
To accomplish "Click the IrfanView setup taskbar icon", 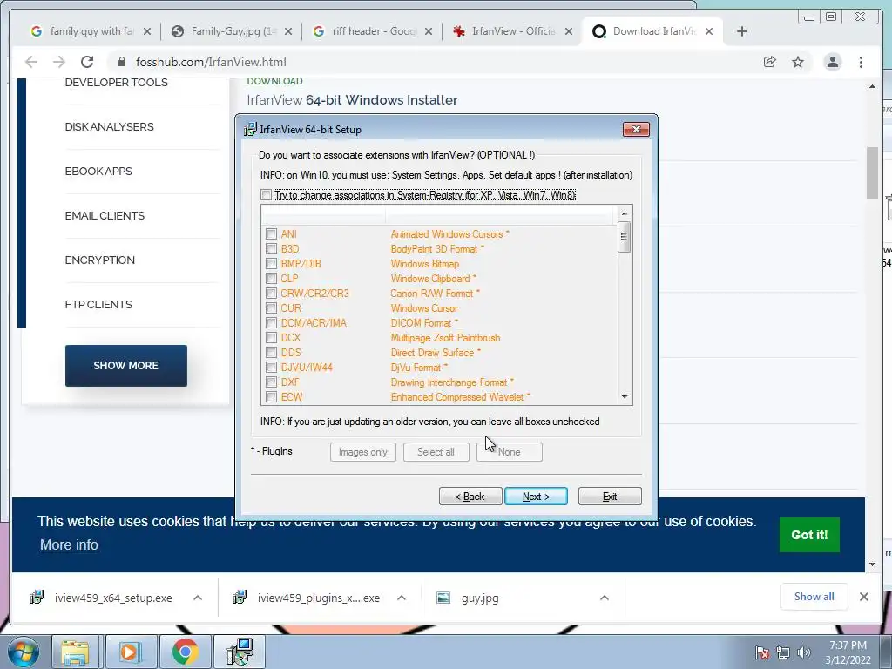I will coord(240,652).
